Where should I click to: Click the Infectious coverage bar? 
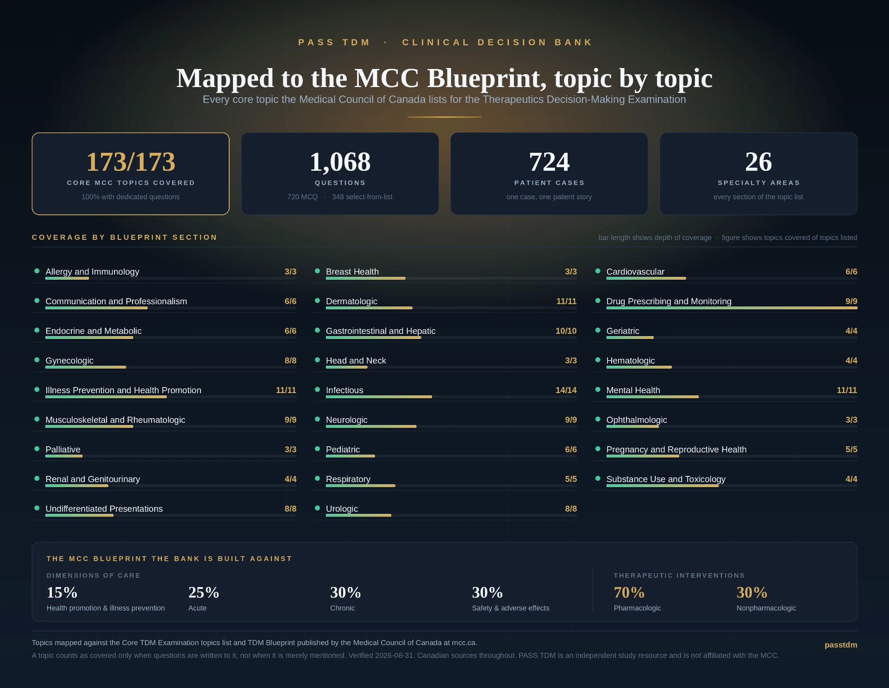point(451,397)
